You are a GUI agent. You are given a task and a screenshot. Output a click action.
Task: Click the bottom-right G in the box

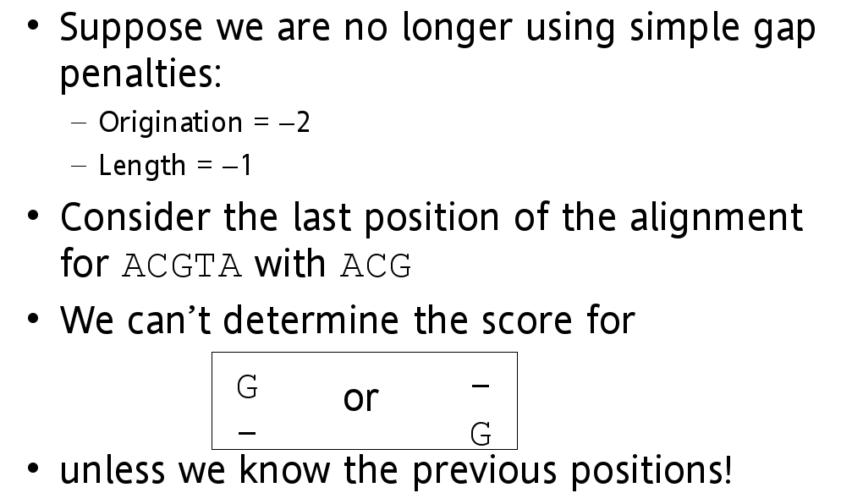pyautogui.click(x=481, y=434)
